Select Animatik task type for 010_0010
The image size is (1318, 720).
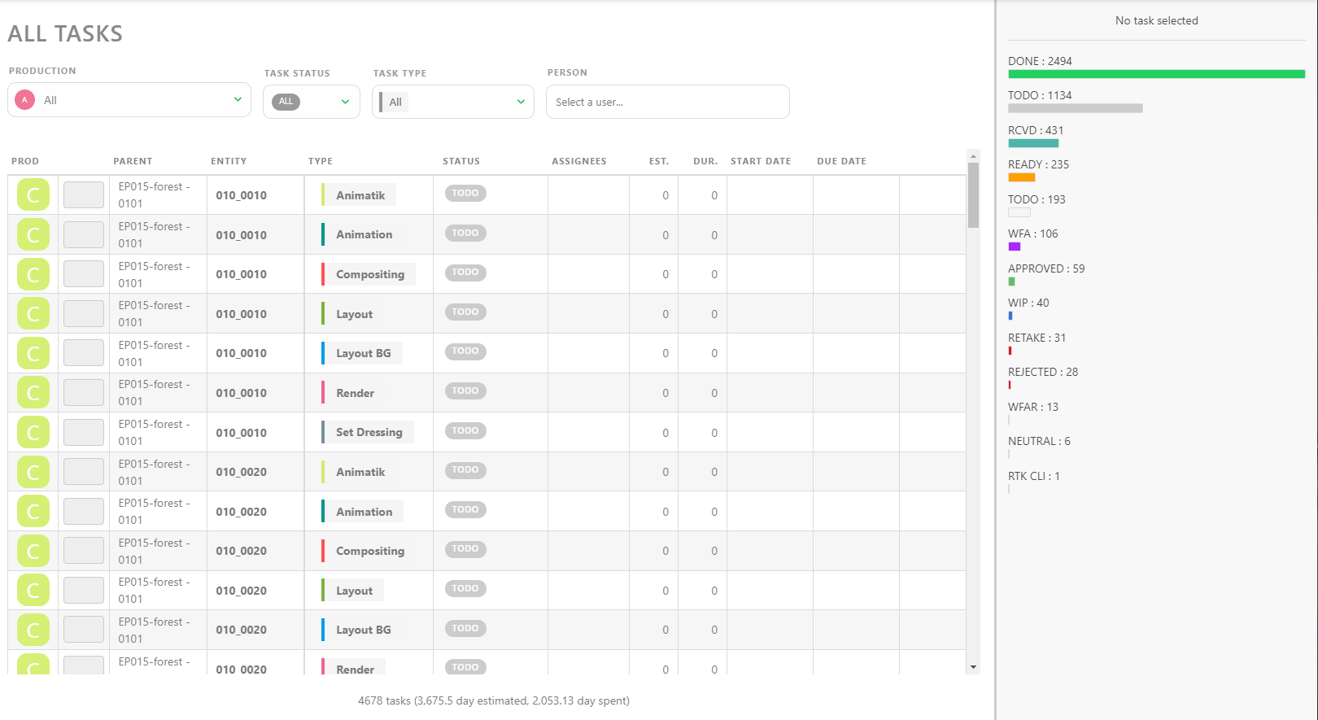coord(359,195)
